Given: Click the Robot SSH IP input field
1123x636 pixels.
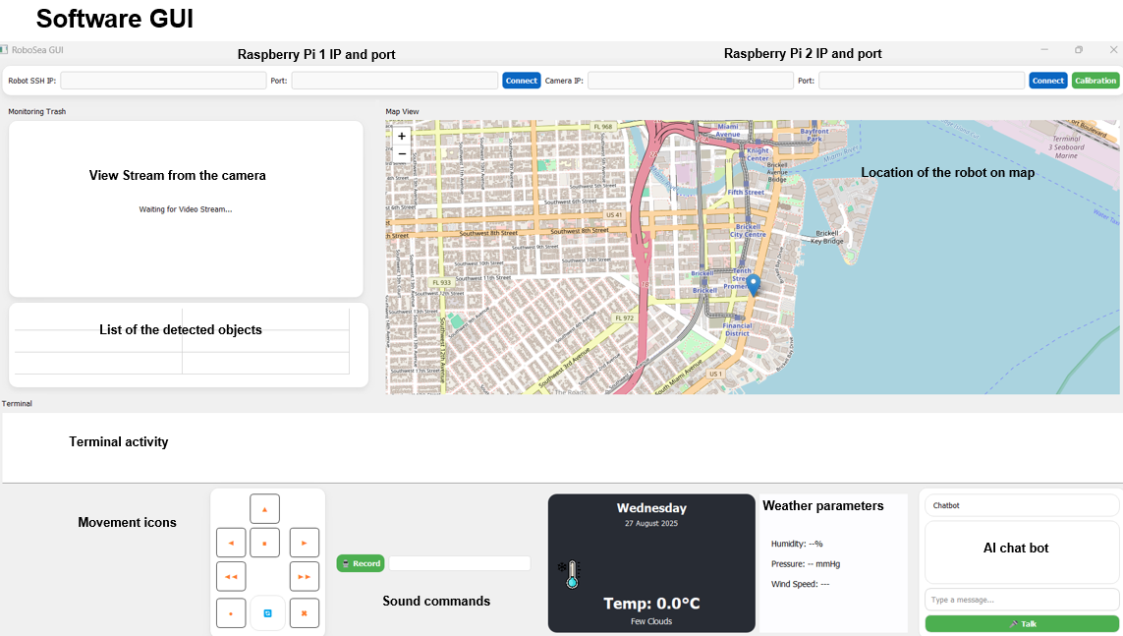Looking at the screenshot, I should tap(162, 80).
